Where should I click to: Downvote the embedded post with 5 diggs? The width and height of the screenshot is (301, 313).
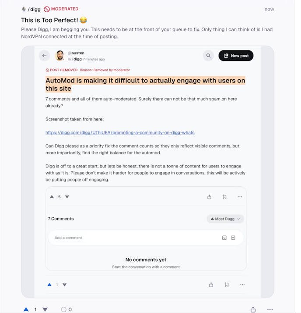pyautogui.click(x=67, y=197)
